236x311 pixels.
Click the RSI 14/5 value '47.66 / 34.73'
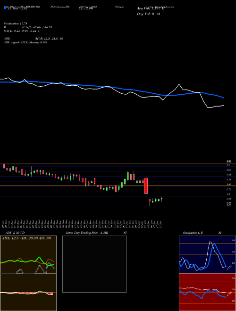(x=42, y=27)
